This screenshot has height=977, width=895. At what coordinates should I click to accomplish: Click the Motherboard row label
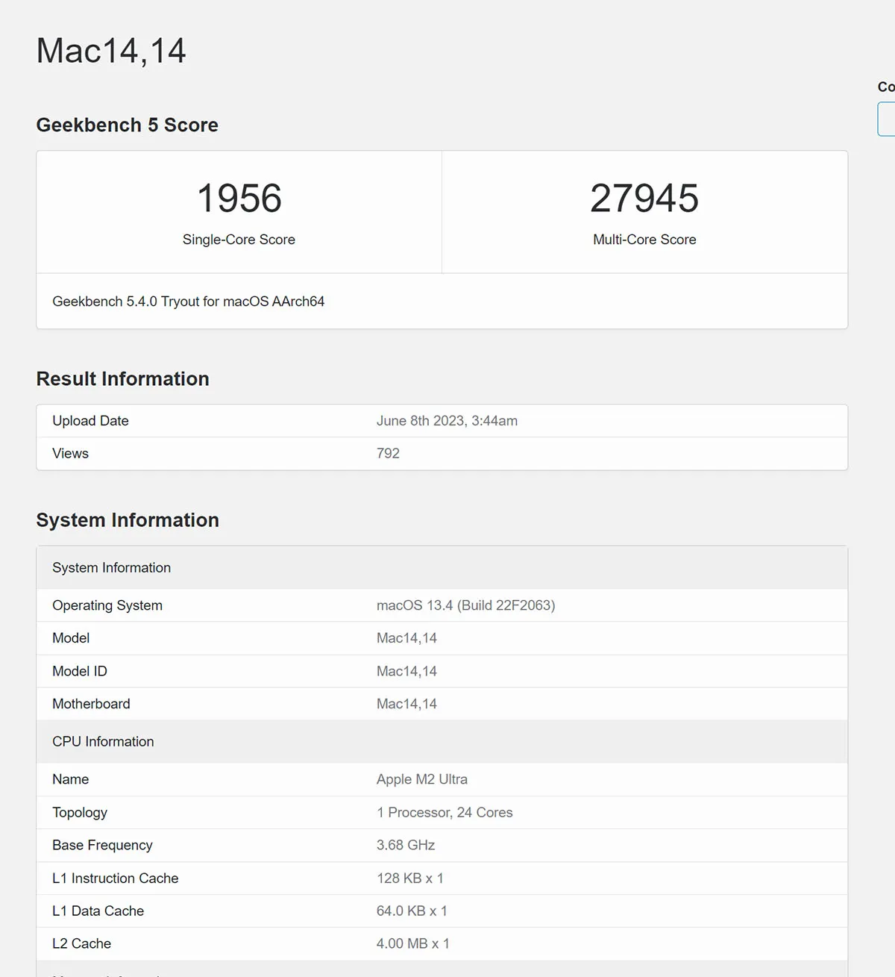(91, 704)
